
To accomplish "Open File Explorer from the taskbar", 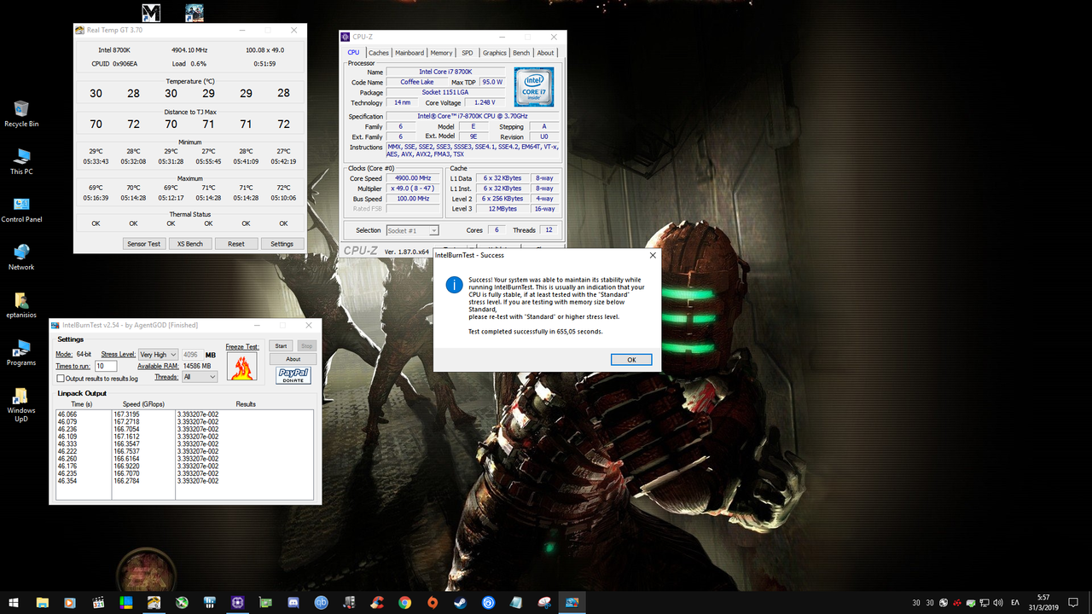I will click(42, 603).
